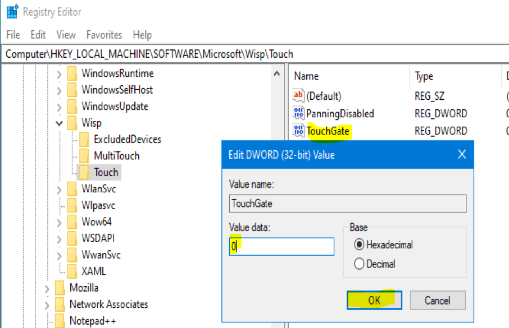
Task: Click the (Default) string value icon
Action: 298,96
